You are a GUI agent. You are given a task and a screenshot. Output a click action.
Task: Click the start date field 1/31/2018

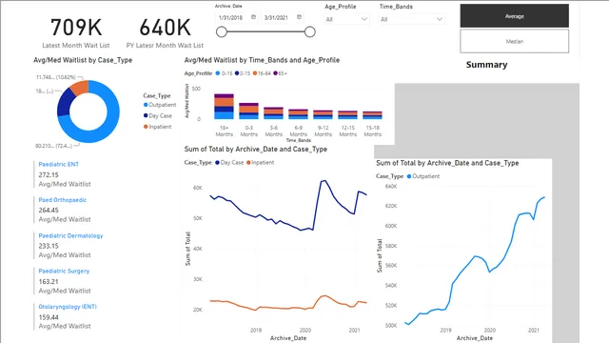click(230, 18)
